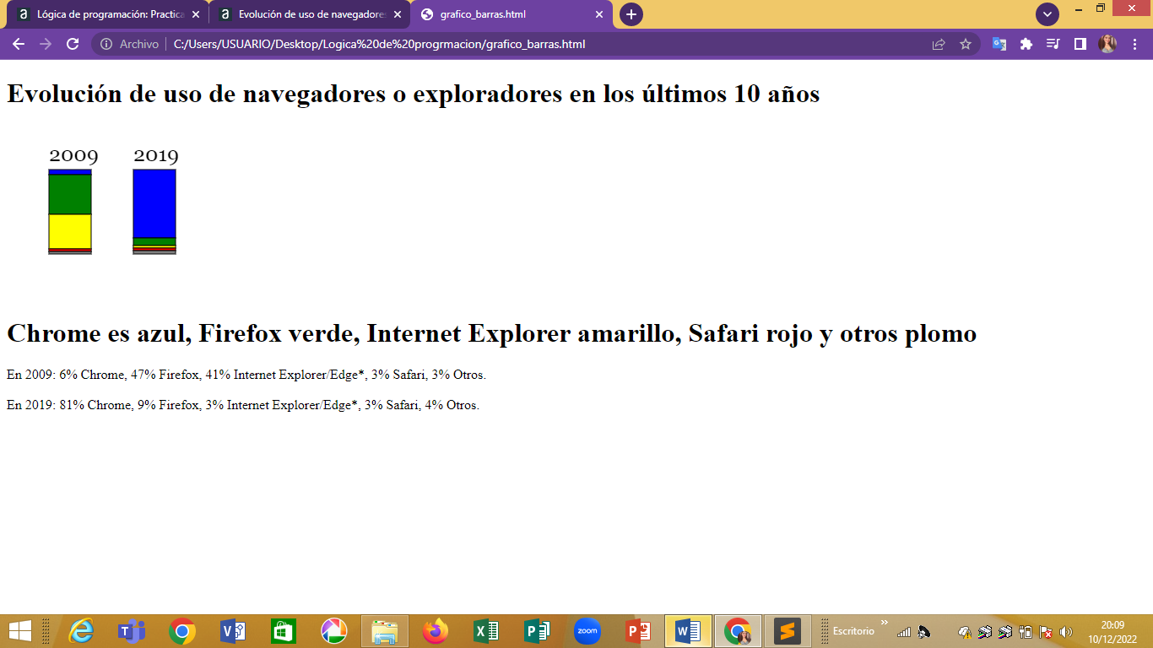The image size is (1153, 648).
Task: Close the Lógica de programación tab
Action: (x=196, y=14)
